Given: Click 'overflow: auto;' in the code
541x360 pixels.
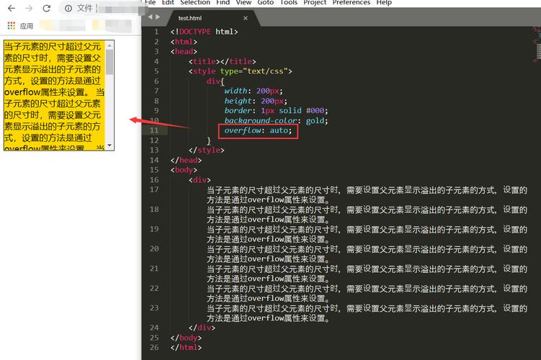Looking at the screenshot, I should [x=258, y=131].
